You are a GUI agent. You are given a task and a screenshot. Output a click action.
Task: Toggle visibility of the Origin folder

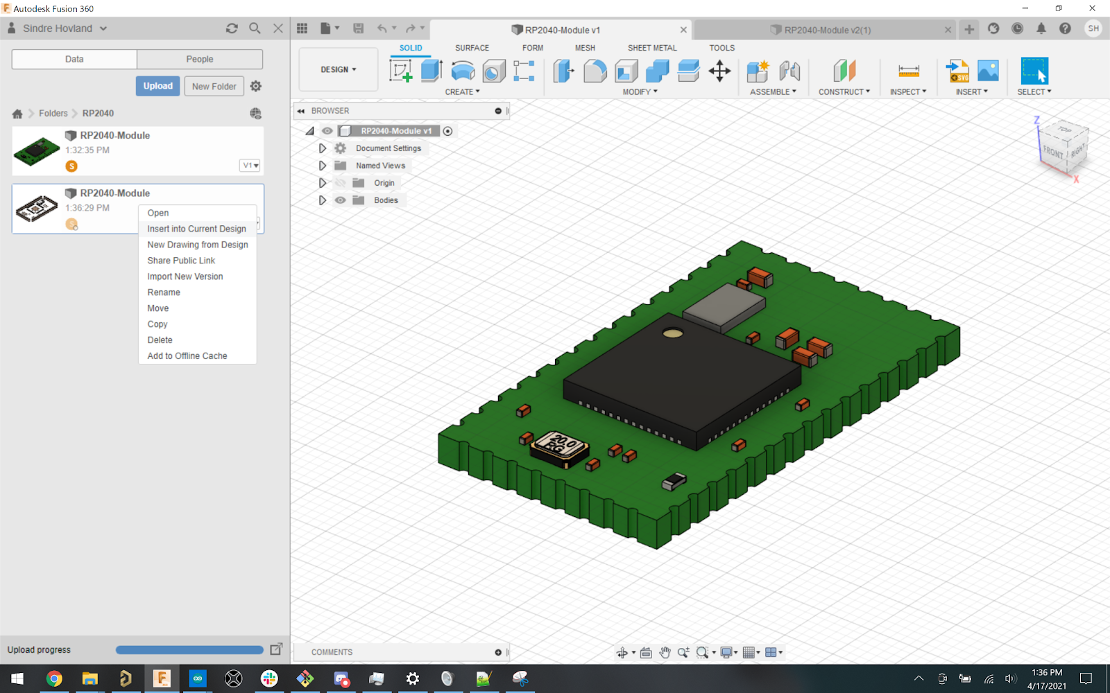(340, 183)
